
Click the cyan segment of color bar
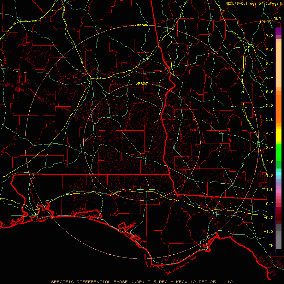(279, 174)
